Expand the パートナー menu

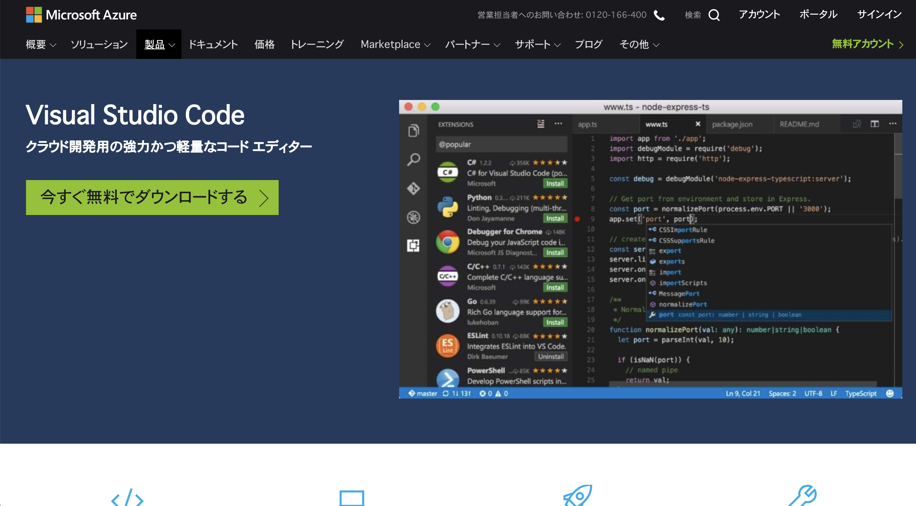(473, 45)
